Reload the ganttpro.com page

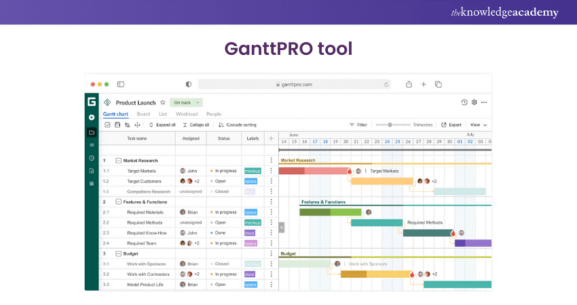pos(386,85)
